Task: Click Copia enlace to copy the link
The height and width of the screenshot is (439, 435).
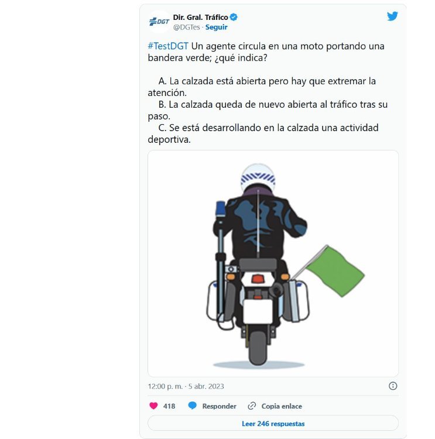Action: click(x=282, y=406)
